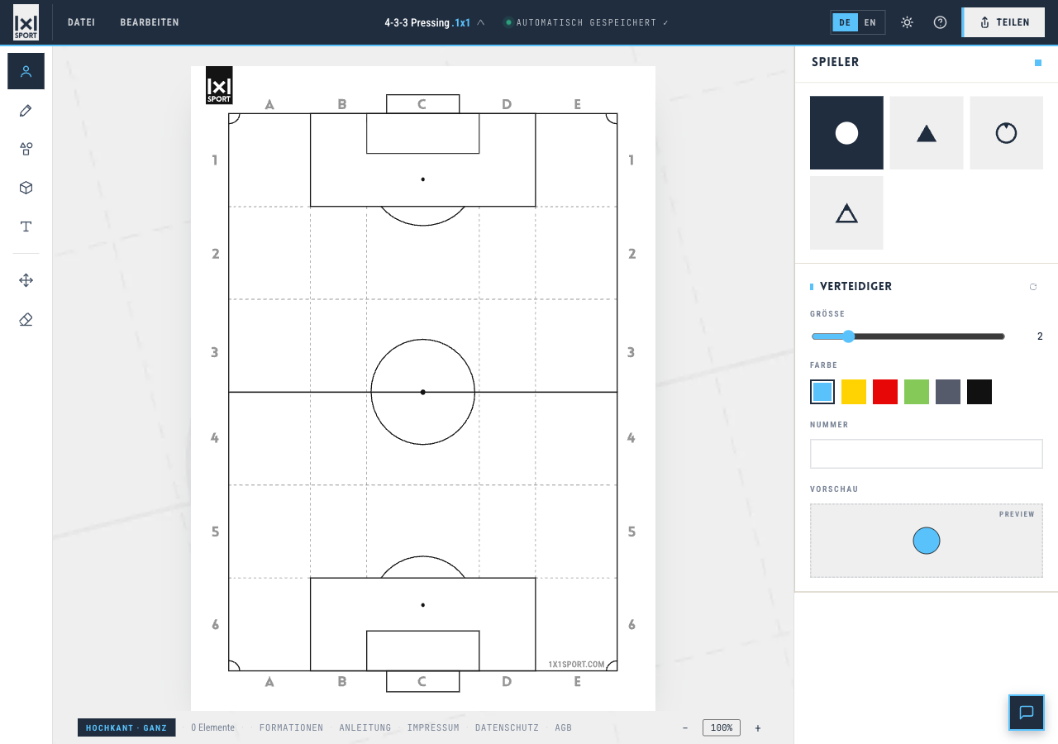The height and width of the screenshot is (744, 1058).
Task: Open the Hochkant · Ganz field layout selector
Action: [126, 727]
